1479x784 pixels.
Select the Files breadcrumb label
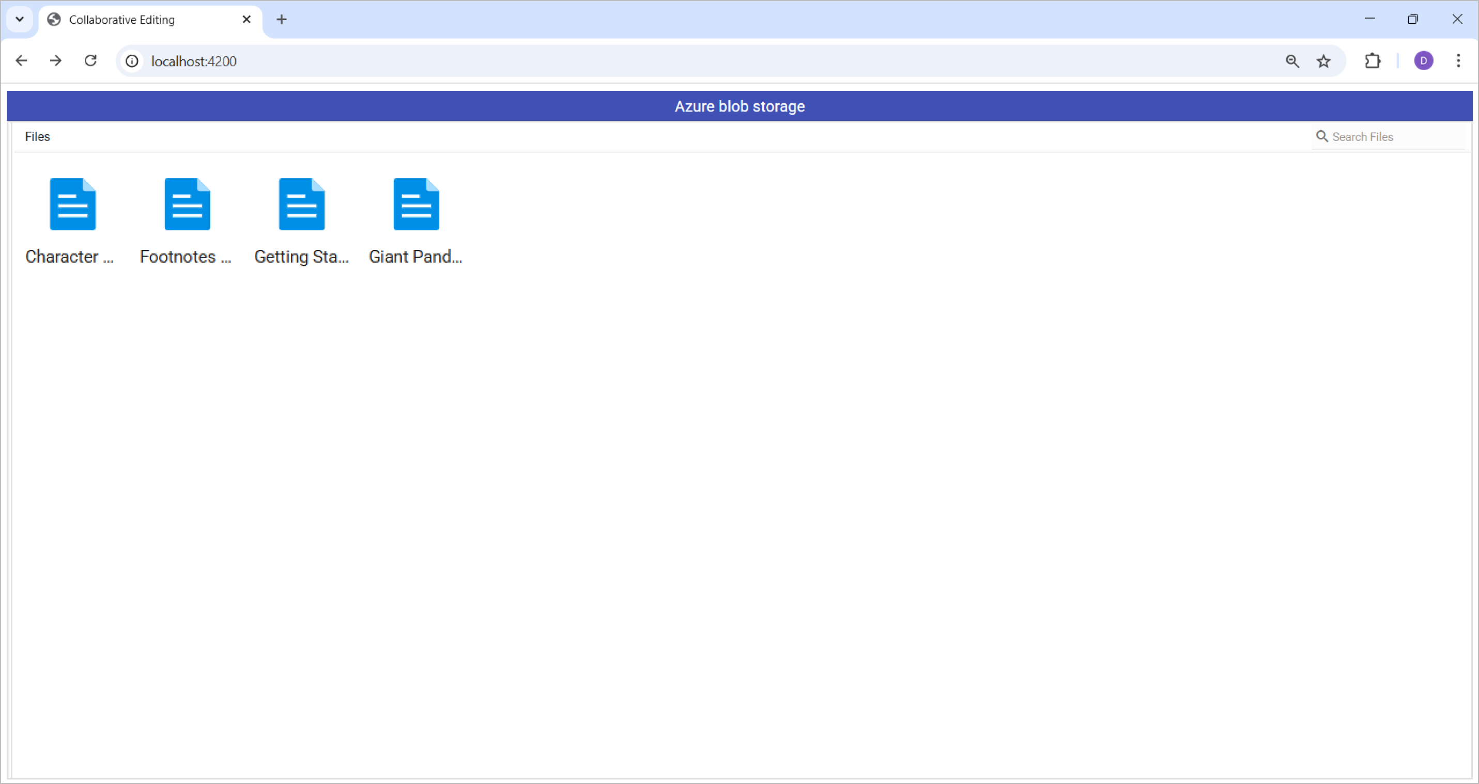(37, 136)
